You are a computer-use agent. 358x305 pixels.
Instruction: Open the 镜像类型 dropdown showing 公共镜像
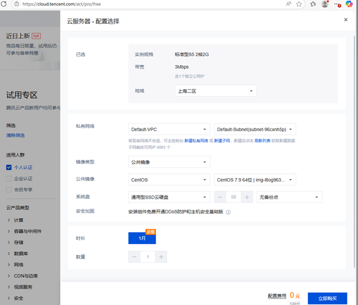[169, 162]
